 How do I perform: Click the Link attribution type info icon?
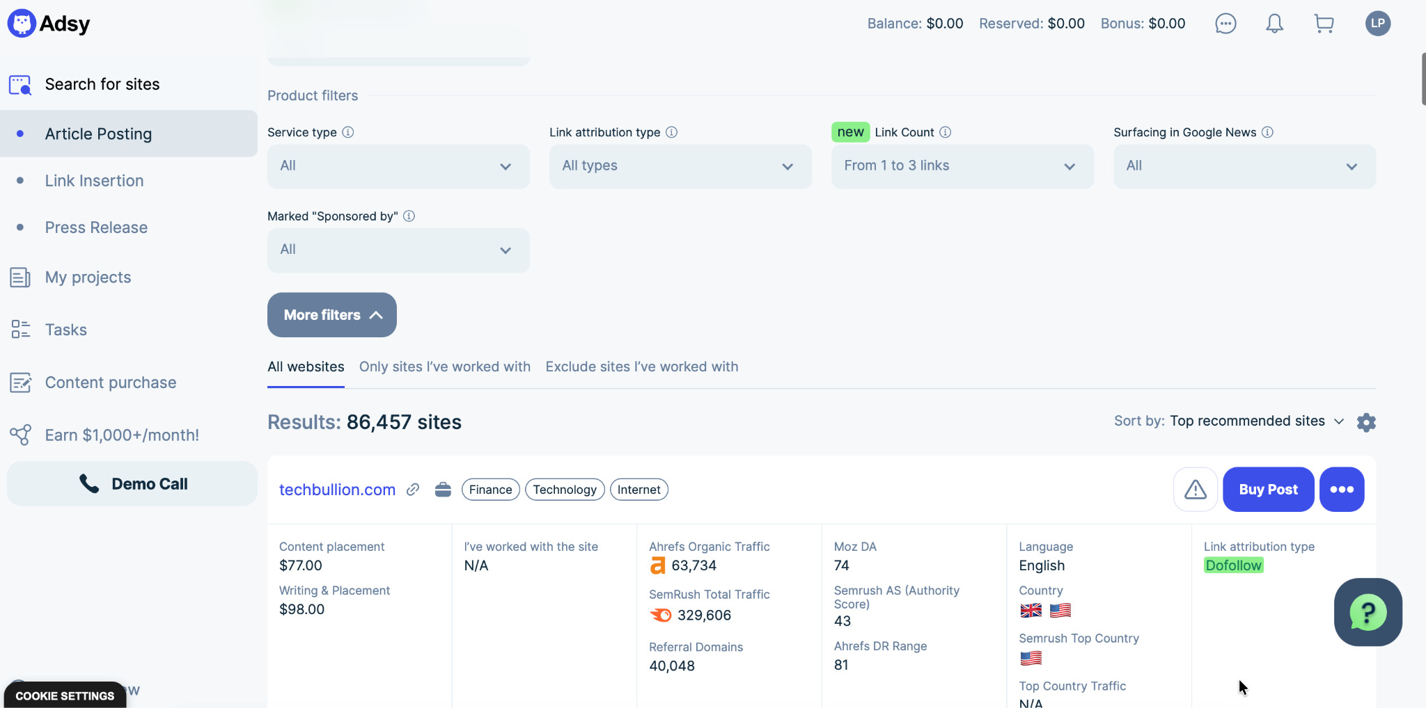pyautogui.click(x=671, y=132)
